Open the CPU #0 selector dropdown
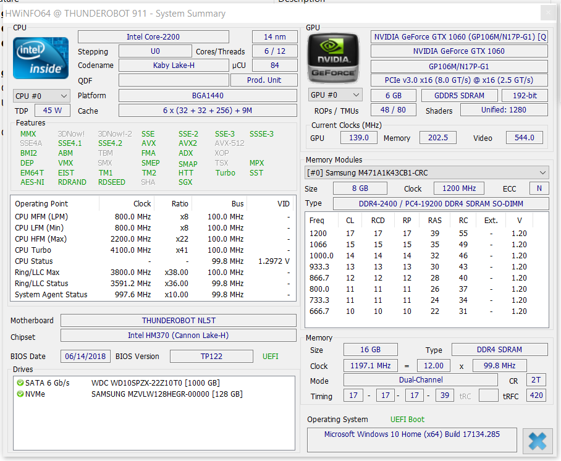This screenshot has width=561, height=461. 41,96
